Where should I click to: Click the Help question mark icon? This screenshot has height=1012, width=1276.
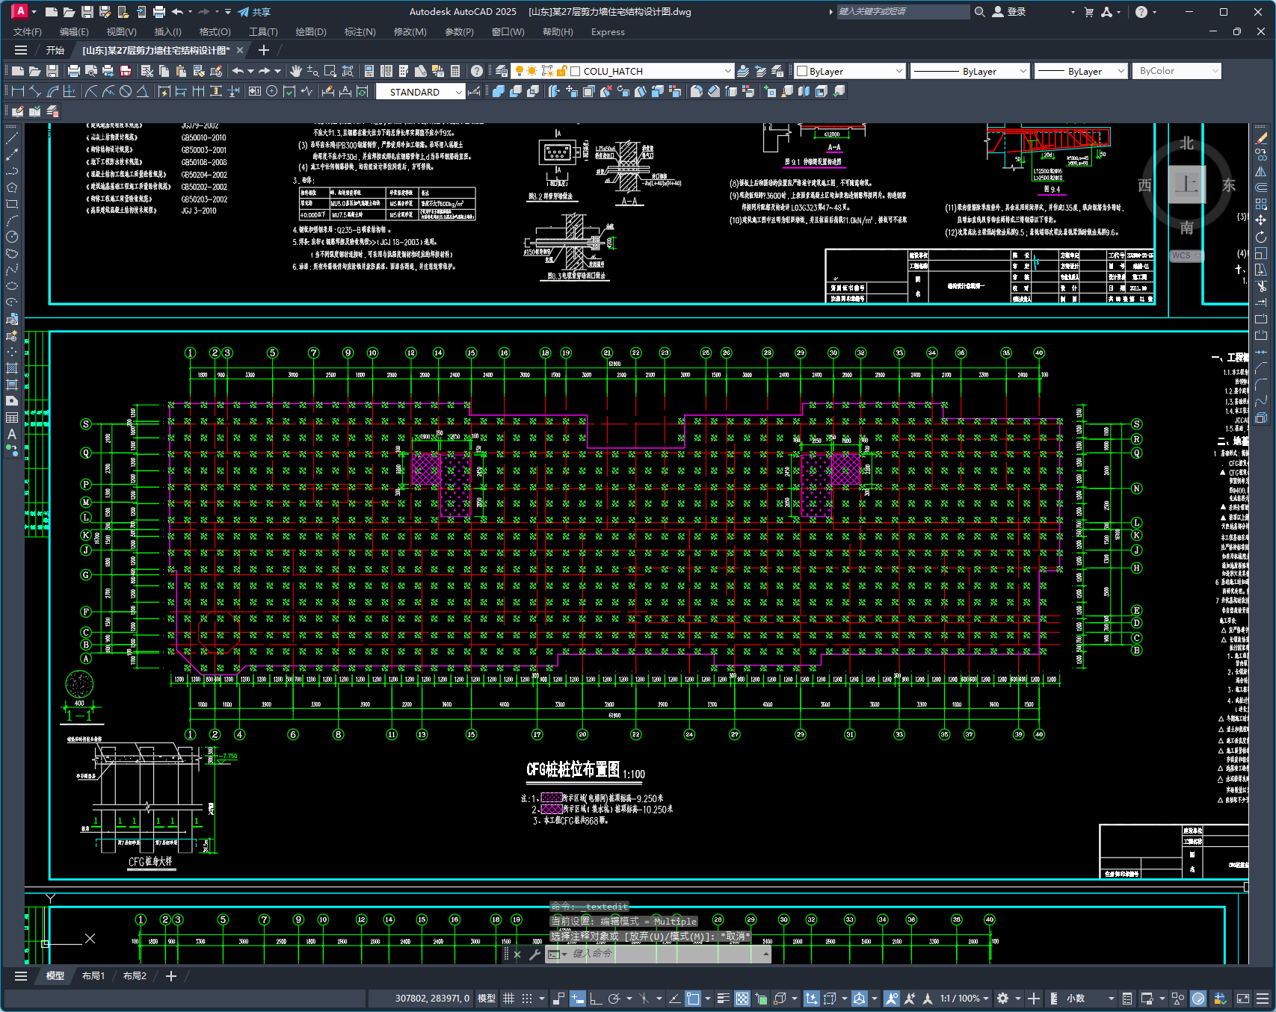click(477, 71)
